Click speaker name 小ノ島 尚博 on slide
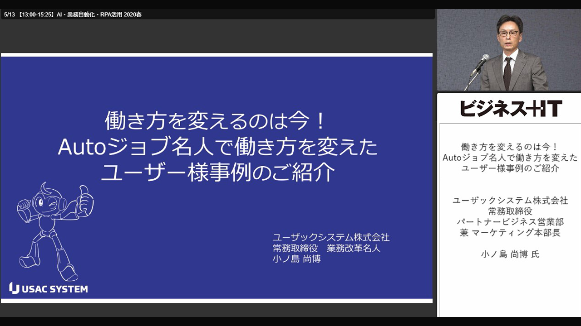The height and width of the screenshot is (326, 581). pyautogui.click(x=296, y=259)
